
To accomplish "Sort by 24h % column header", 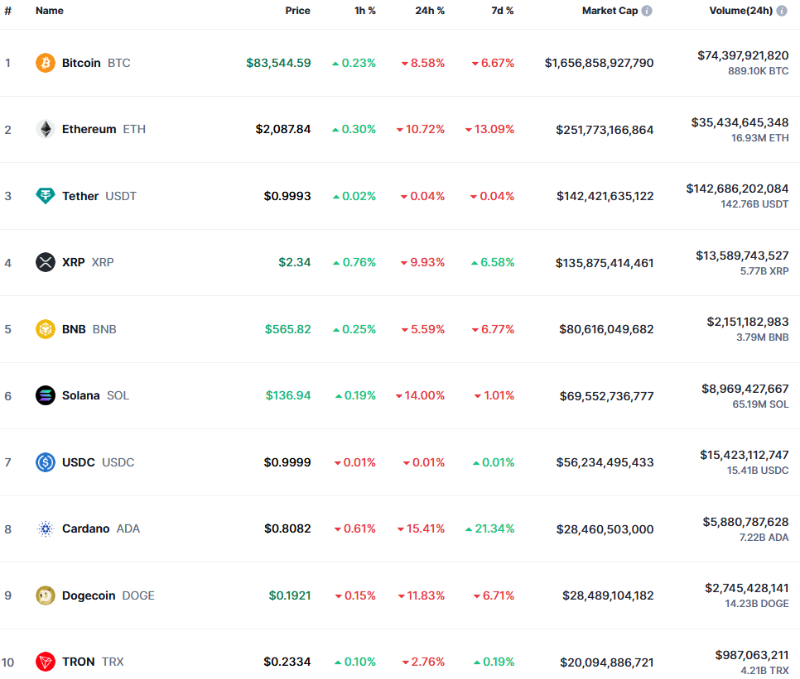I will pos(430,11).
